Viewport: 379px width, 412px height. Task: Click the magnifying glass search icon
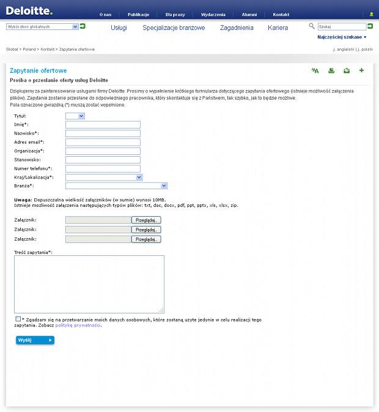click(x=312, y=26)
